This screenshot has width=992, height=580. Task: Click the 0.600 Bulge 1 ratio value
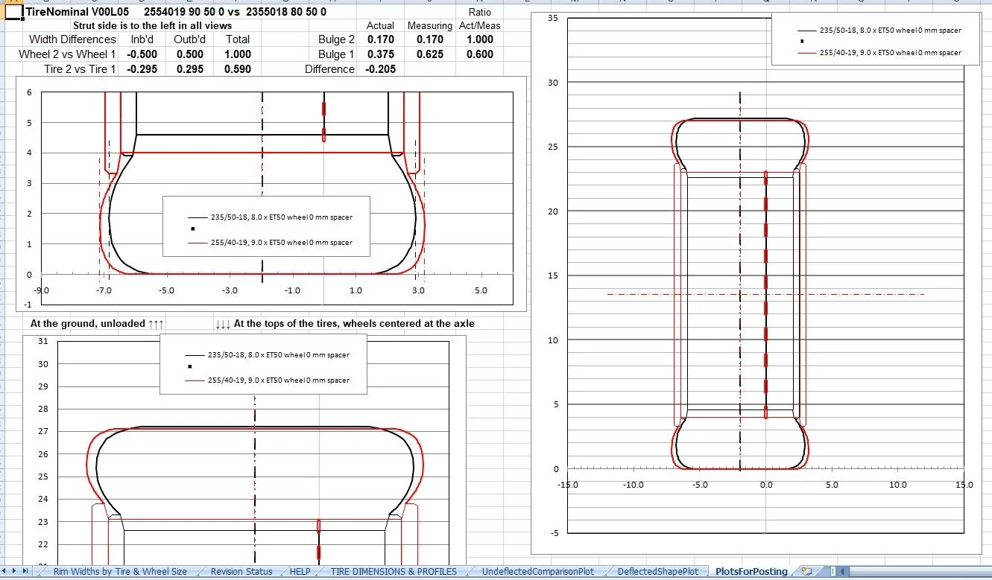pyautogui.click(x=480, y=54)
